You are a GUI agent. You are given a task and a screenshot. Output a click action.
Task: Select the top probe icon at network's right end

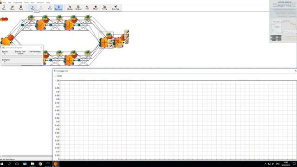click(127, 32)
